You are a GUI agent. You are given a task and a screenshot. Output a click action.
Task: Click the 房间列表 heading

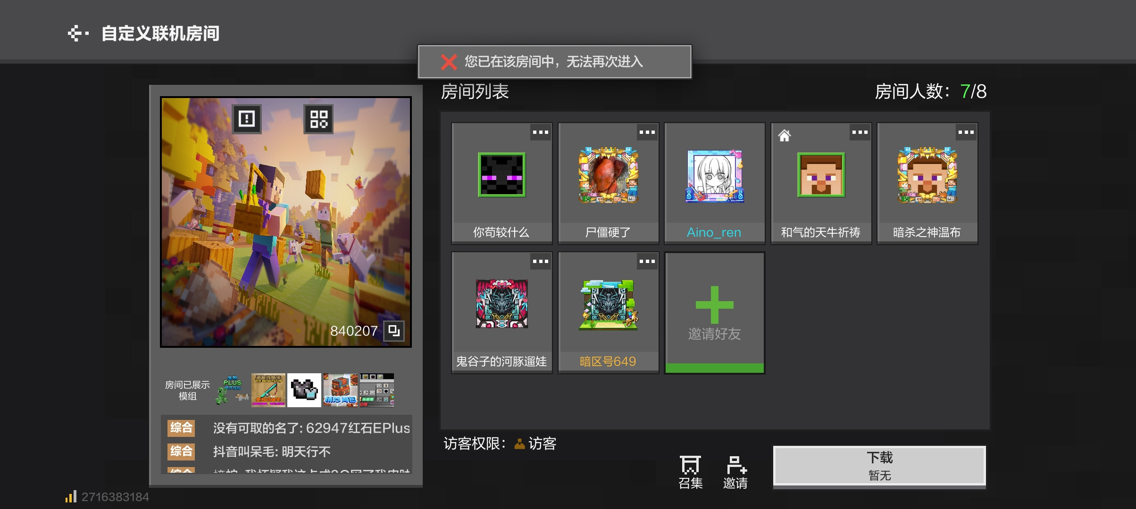[475, 91]
